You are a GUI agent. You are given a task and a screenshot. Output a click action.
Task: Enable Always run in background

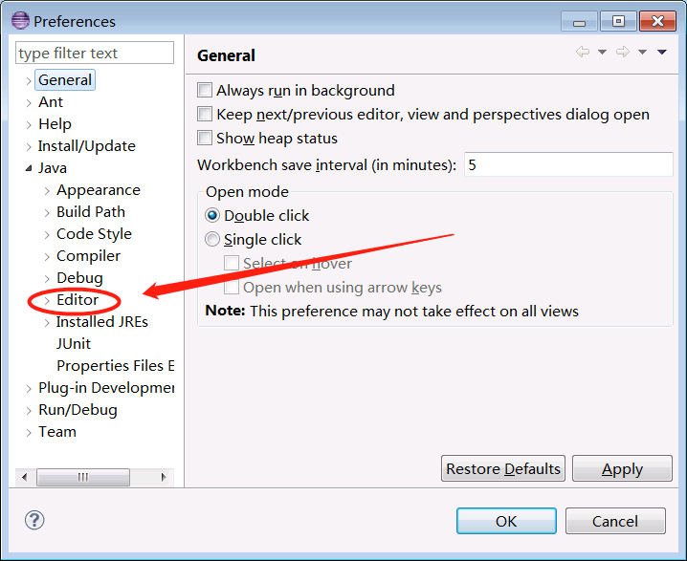[x=205, y=91]
